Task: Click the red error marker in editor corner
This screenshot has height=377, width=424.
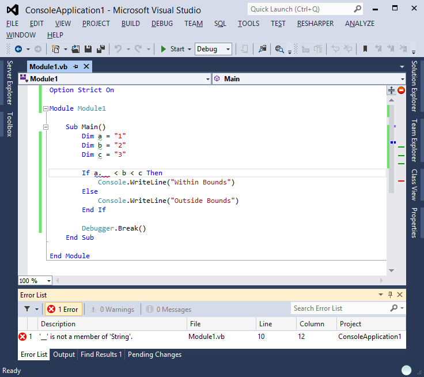Action: click(x=402, y=90)
